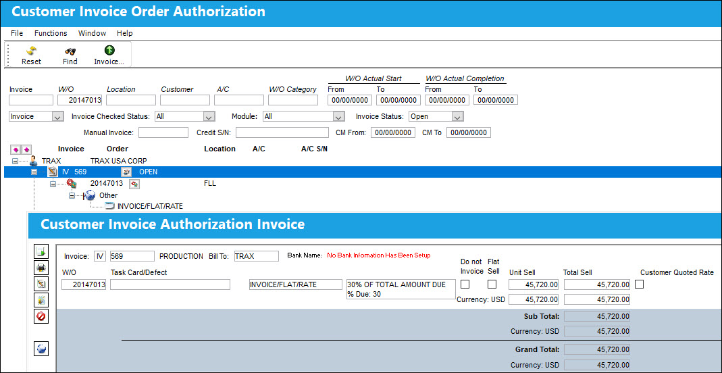
Task: Click the globe icon beside Other
Action: (x=90, y=195)
